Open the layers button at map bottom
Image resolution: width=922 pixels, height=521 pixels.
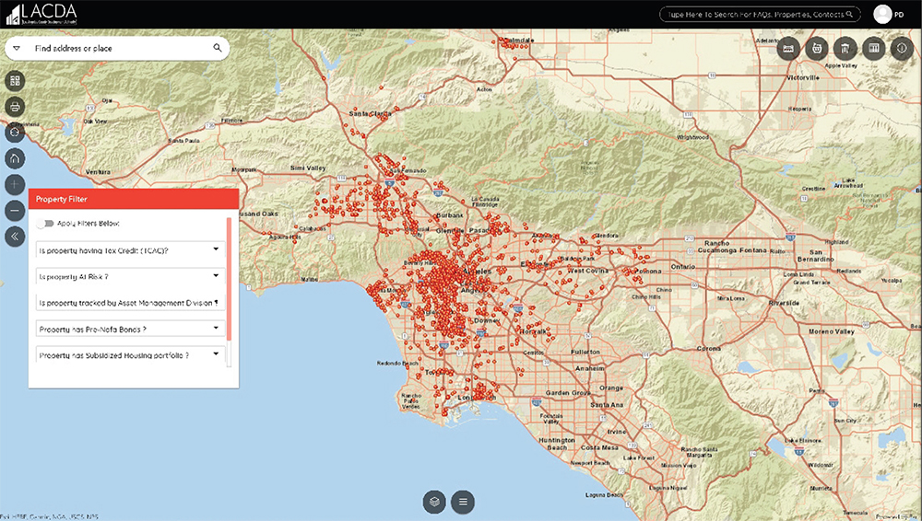pyautogui.click(x=434, y=502)
